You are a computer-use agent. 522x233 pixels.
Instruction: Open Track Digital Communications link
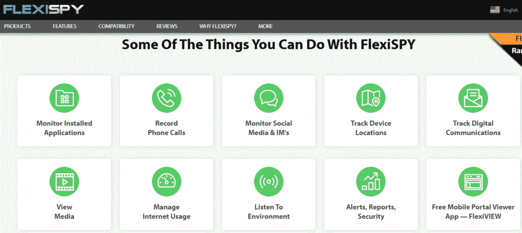pos(473,128)
